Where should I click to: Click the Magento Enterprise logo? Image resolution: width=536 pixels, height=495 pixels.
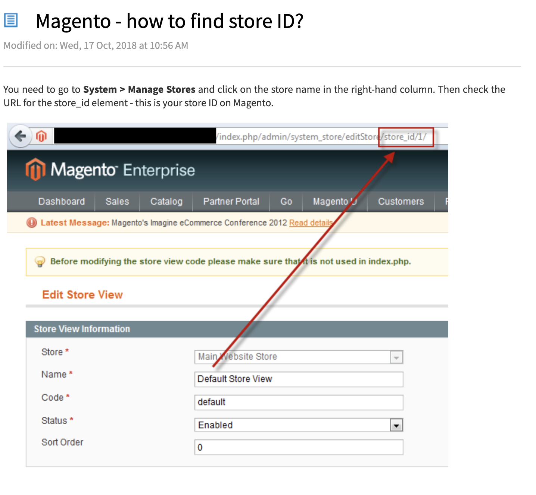tap(110, 170)
